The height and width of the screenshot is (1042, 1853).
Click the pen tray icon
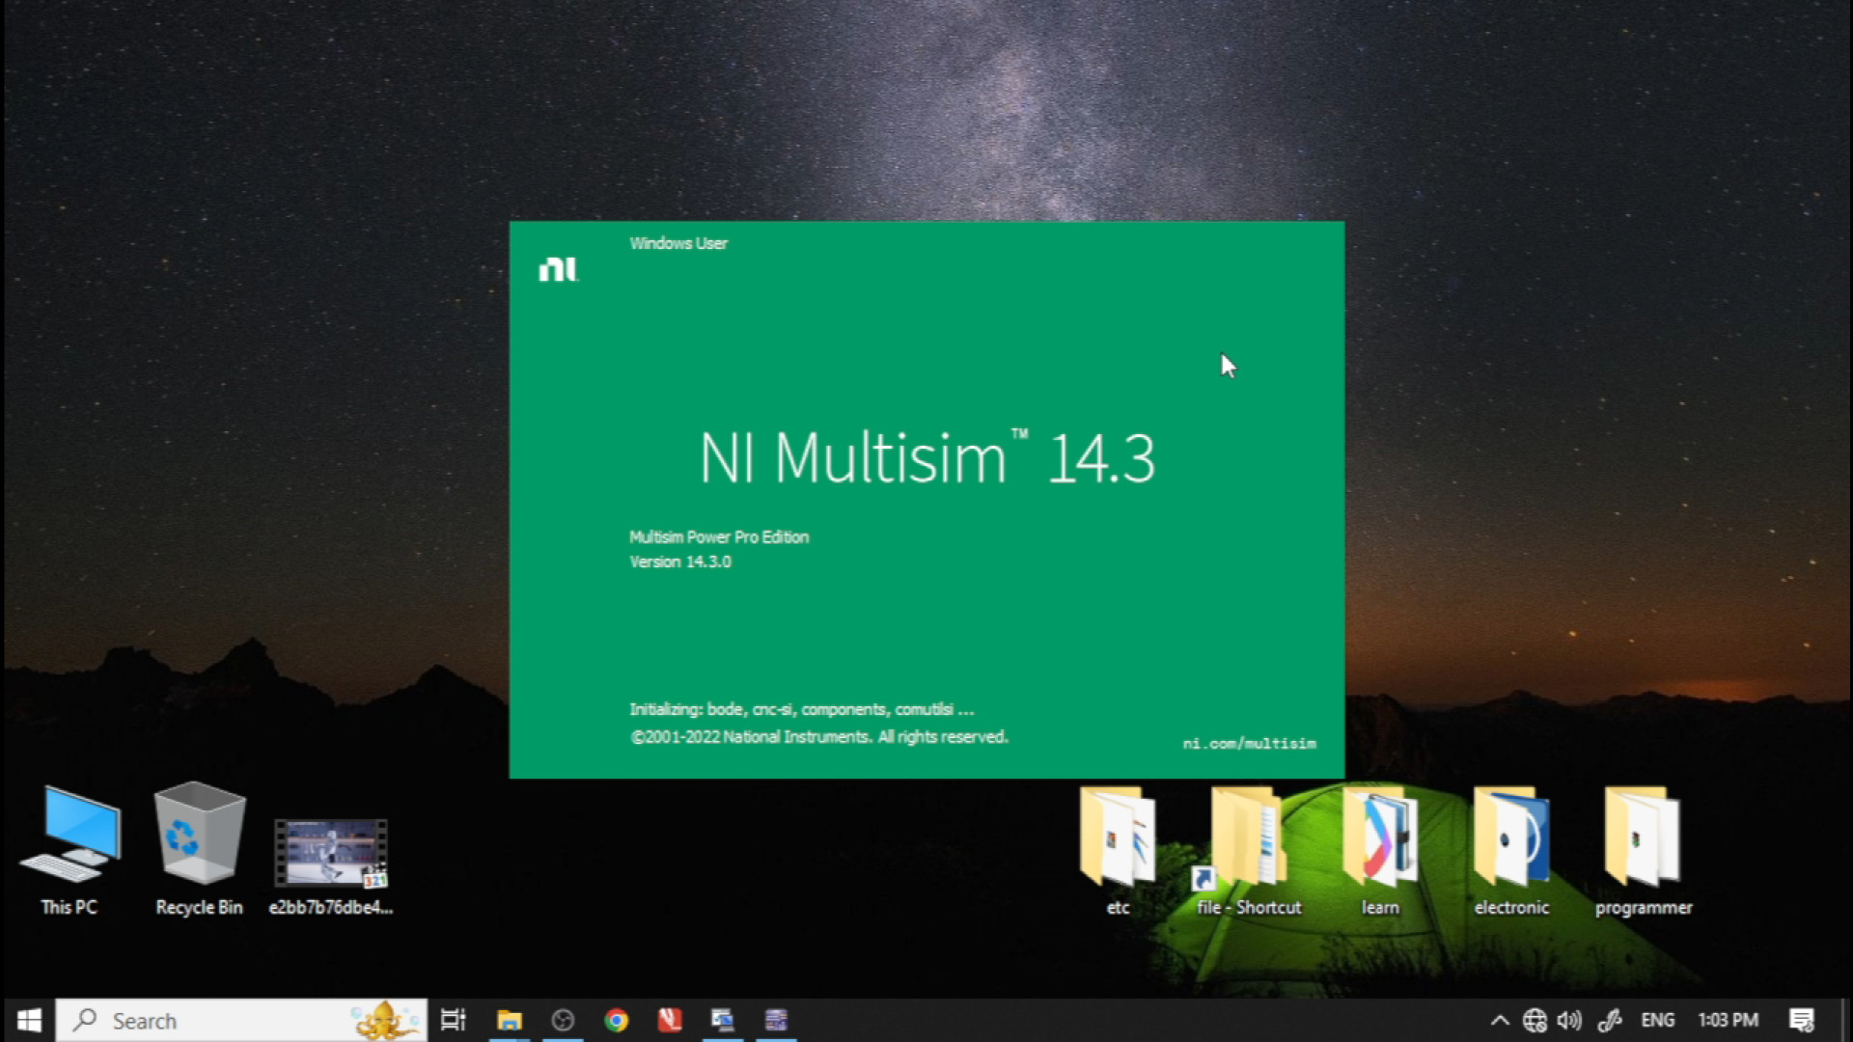point(1609,1020)
